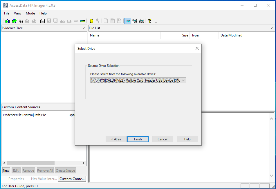Click the greyed Export Disk Image floppy icon
Viewport: 276px width, 189px height.
pos(49,21)
